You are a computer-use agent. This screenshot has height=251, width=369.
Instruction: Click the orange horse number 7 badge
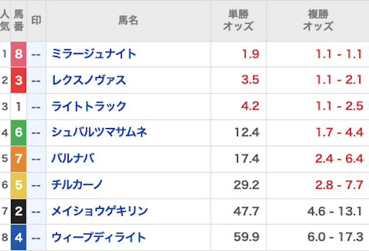coord(18,159)
